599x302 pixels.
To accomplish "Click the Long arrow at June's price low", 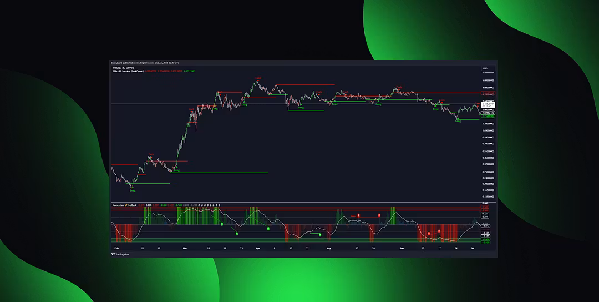I will pyautogui.click(x=458, y=120).
